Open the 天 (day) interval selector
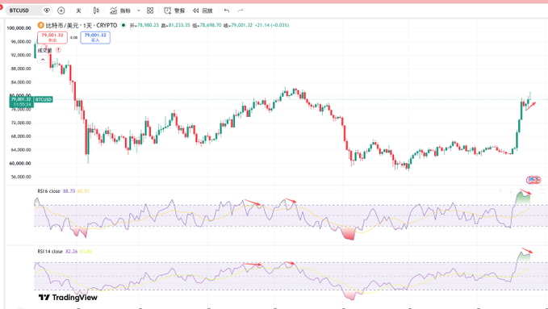Screen dimensions: 548x309 [78, 10]
